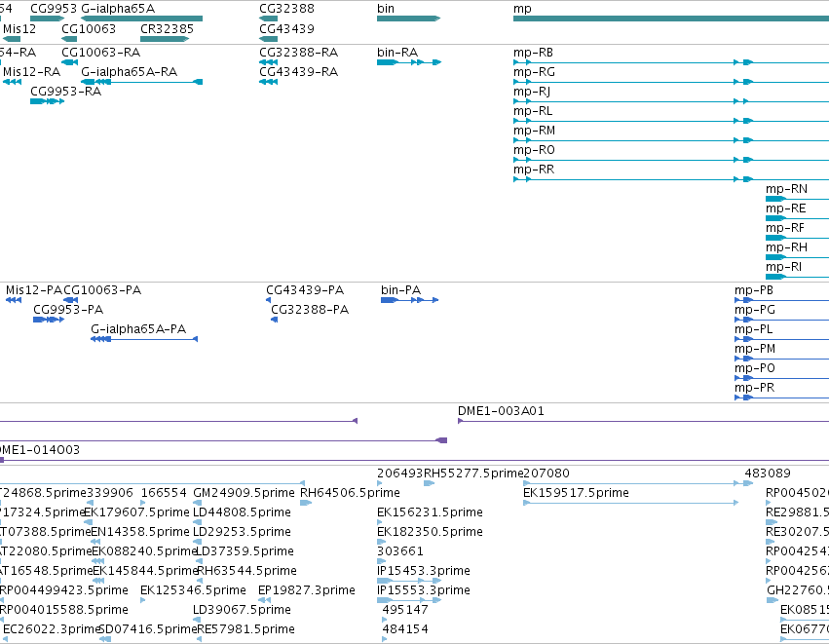Select the G-ialpha65A gene label
829x644 pixels.
pyautogui.click(x=118, y=9)
